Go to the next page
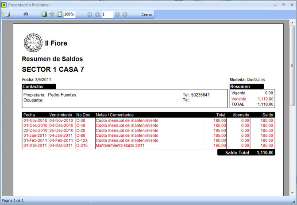The height and width of the screenshot is (205, 297). (x=117, y=15)
